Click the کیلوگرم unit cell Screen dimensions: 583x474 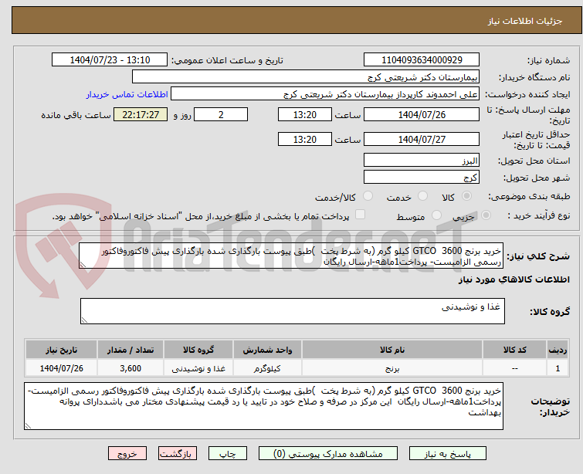point(267,368)
